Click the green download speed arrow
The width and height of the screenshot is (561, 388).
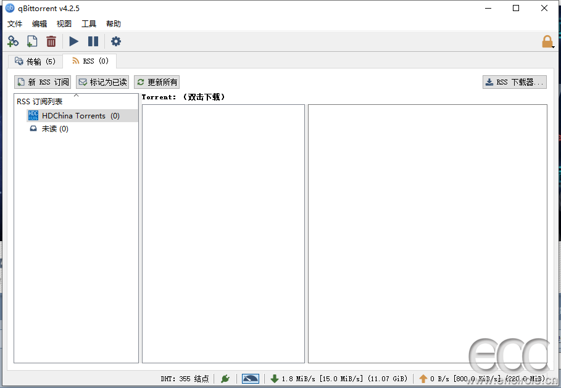(x=275, y=379)
